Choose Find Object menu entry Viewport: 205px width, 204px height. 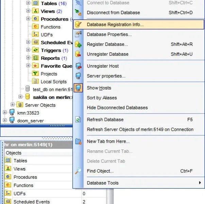pos(139,171)
